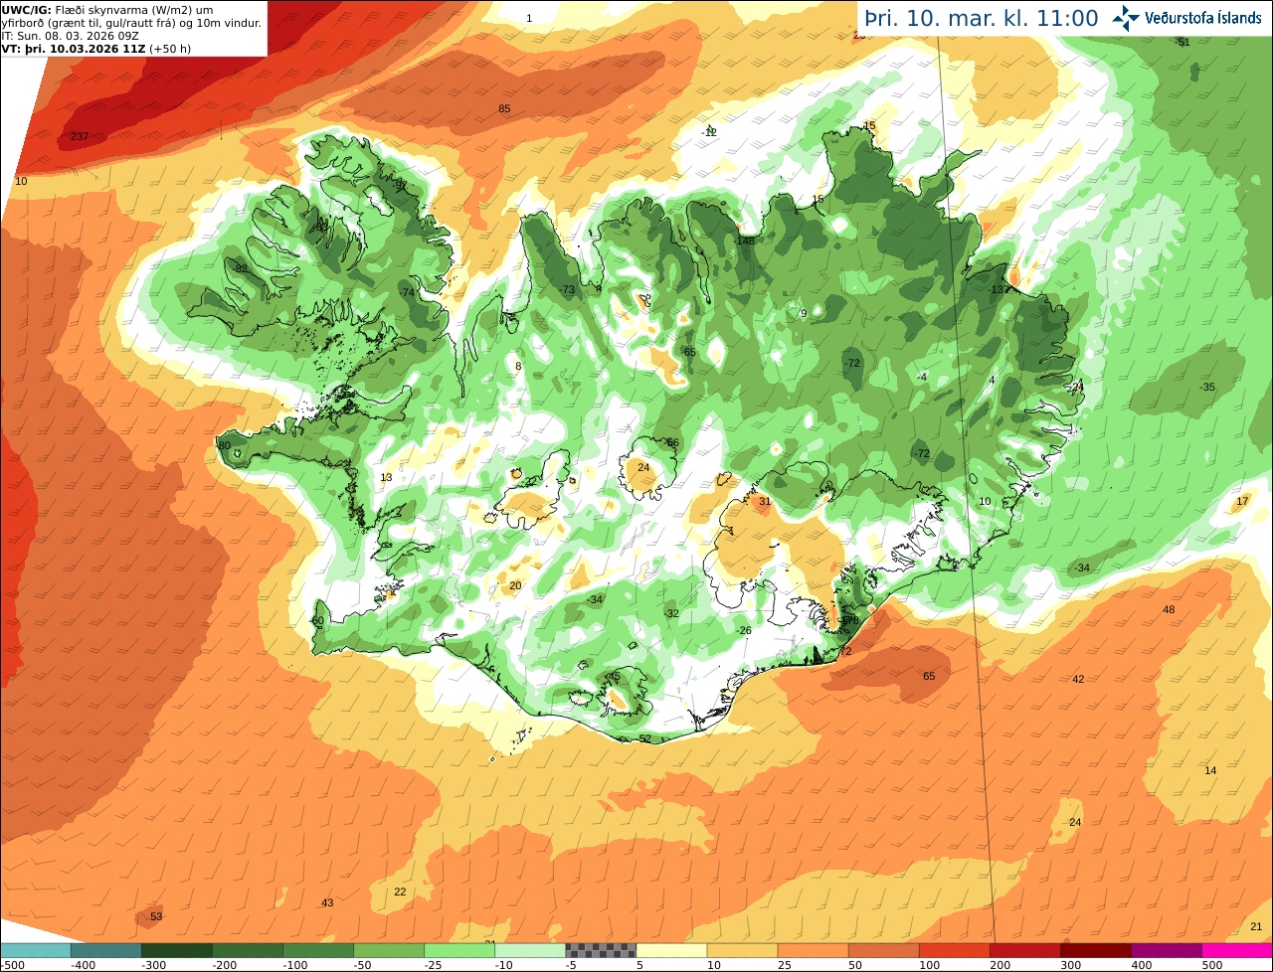The image size is (1273, 972).
Task: Select the light green swatch between -25 and -10
Action: (458, 950)
